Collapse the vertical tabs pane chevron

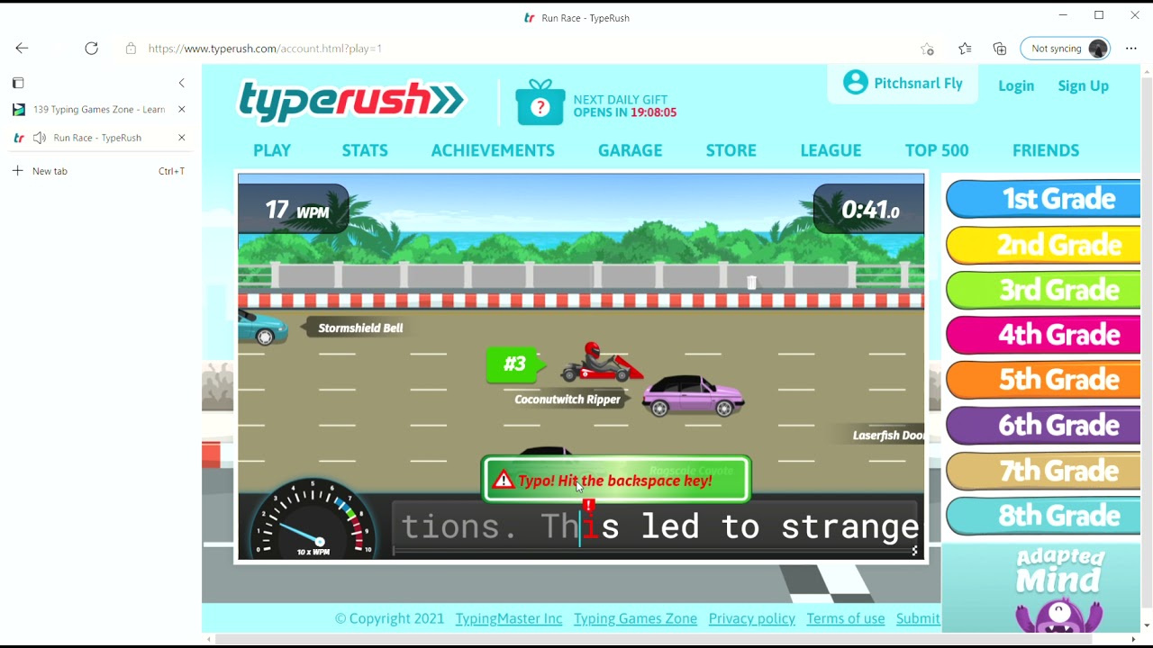coord(181,83)
